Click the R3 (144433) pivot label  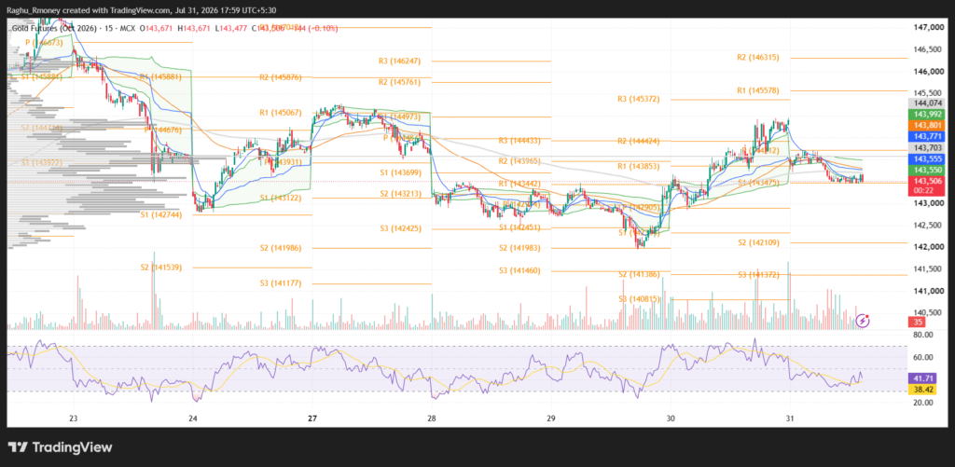tap(519, 141)
